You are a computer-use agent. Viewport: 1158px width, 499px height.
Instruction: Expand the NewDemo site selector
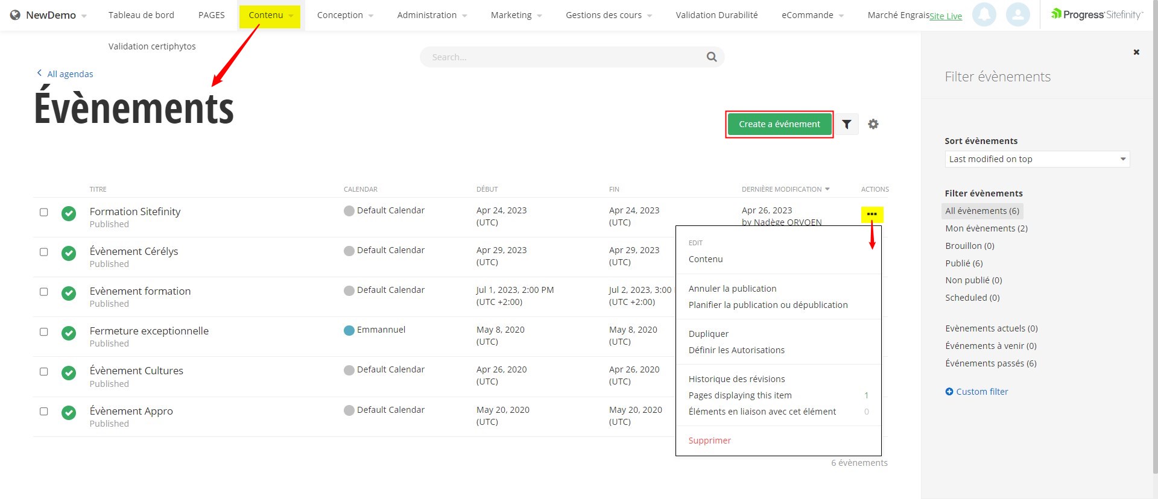[x=51, y=15]
